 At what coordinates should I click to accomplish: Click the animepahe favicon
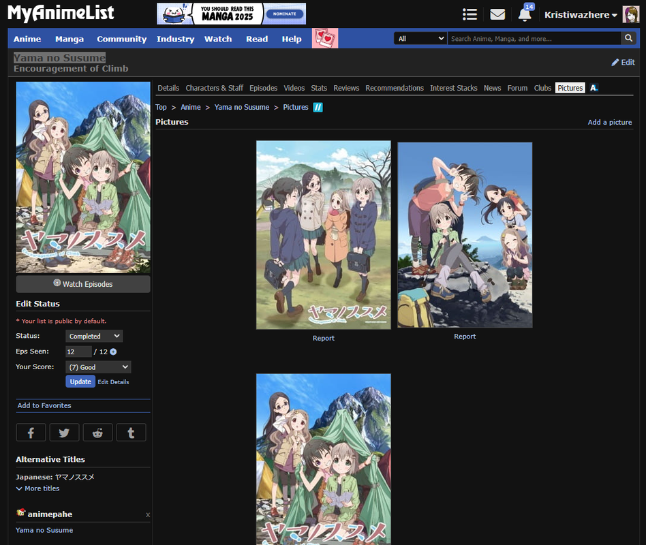[20, 513]
